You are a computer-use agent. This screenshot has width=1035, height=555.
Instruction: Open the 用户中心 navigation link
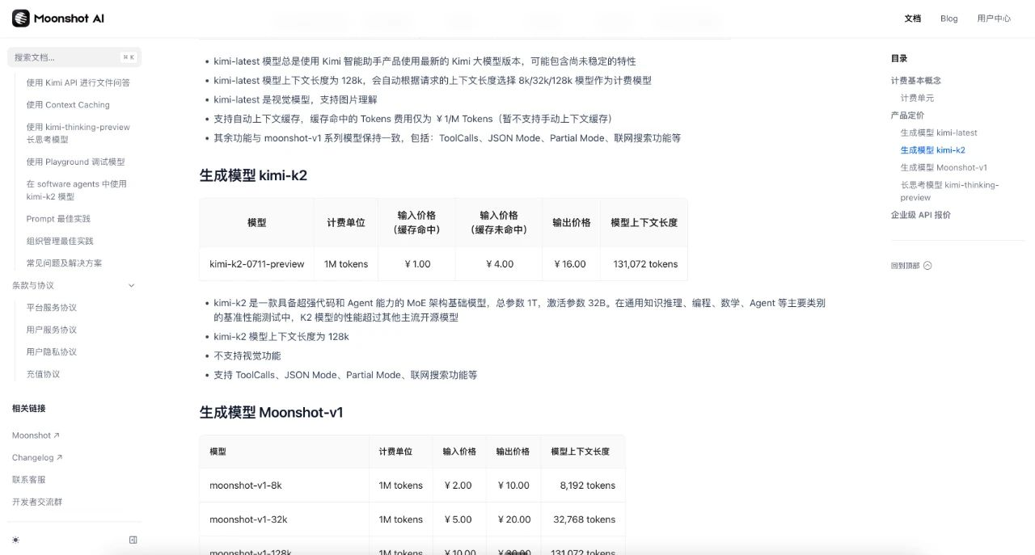coord(994,19)
